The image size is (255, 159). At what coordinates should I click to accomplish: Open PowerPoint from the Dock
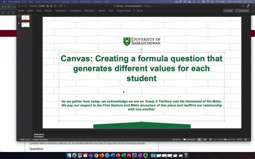tap(118, 155)
